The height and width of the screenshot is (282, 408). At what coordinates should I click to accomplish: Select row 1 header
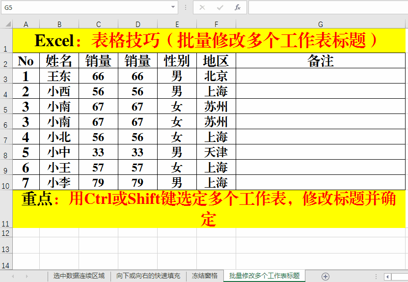tap(6, 41)
